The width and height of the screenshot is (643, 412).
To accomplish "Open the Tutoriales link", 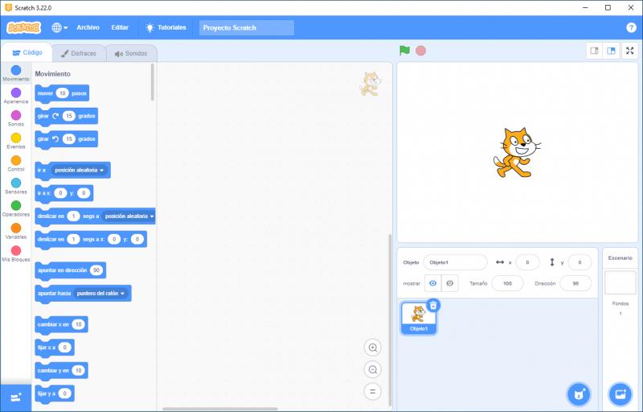I will (x=166, y=27).
